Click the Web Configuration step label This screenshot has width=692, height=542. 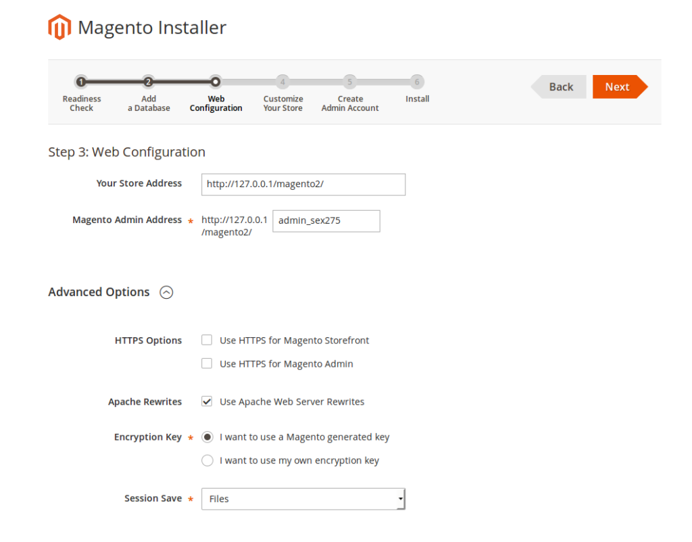216,103
